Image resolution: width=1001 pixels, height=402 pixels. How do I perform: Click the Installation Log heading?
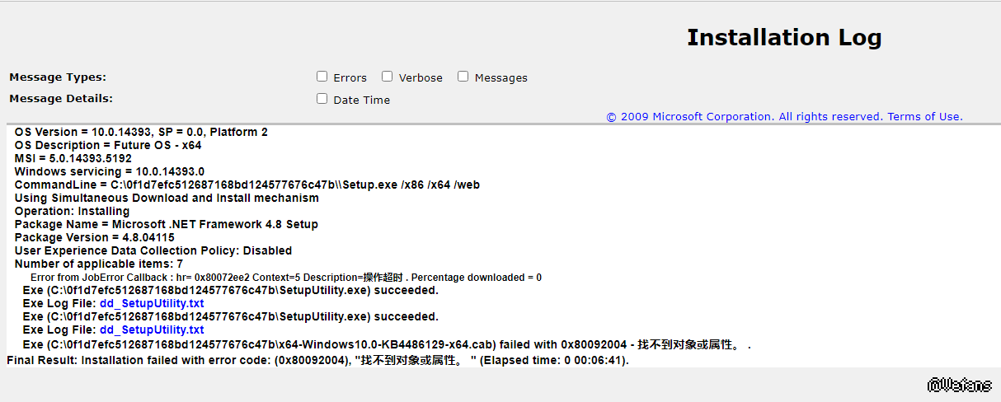point(783,38)
